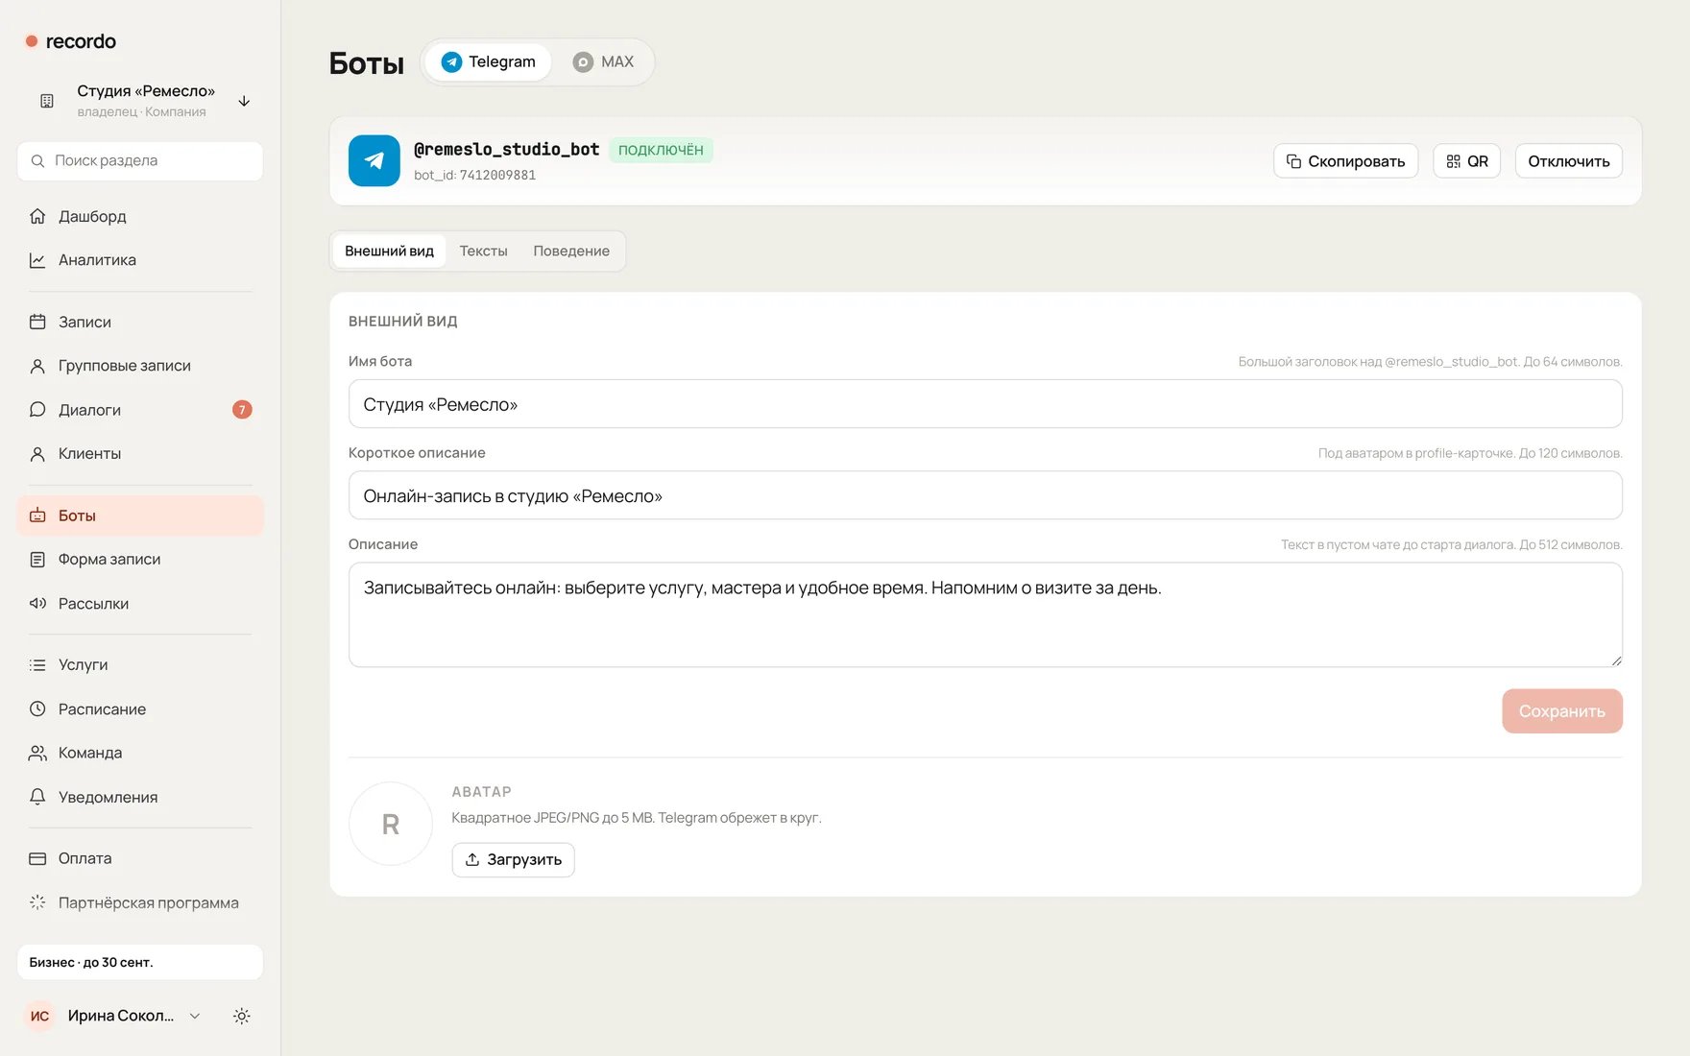The width and height of the screenshot is (1690, 1056).
Task: Click the Партнёрская программа sparkle icon
Action: (x=37, y=902)
